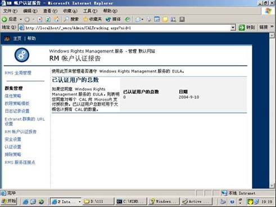This screenshot has height=207, width=276.
Task: Open Favorites (收藏夹) star button
Action: click(92, 19)
